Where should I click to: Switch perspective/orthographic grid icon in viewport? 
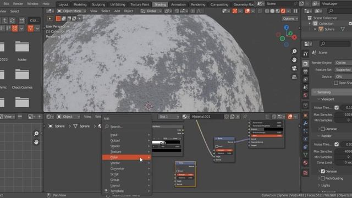[294, 77]
